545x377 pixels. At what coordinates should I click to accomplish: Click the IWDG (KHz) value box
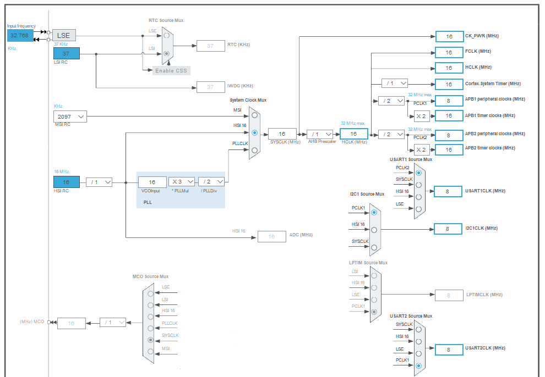pos(211,87)
